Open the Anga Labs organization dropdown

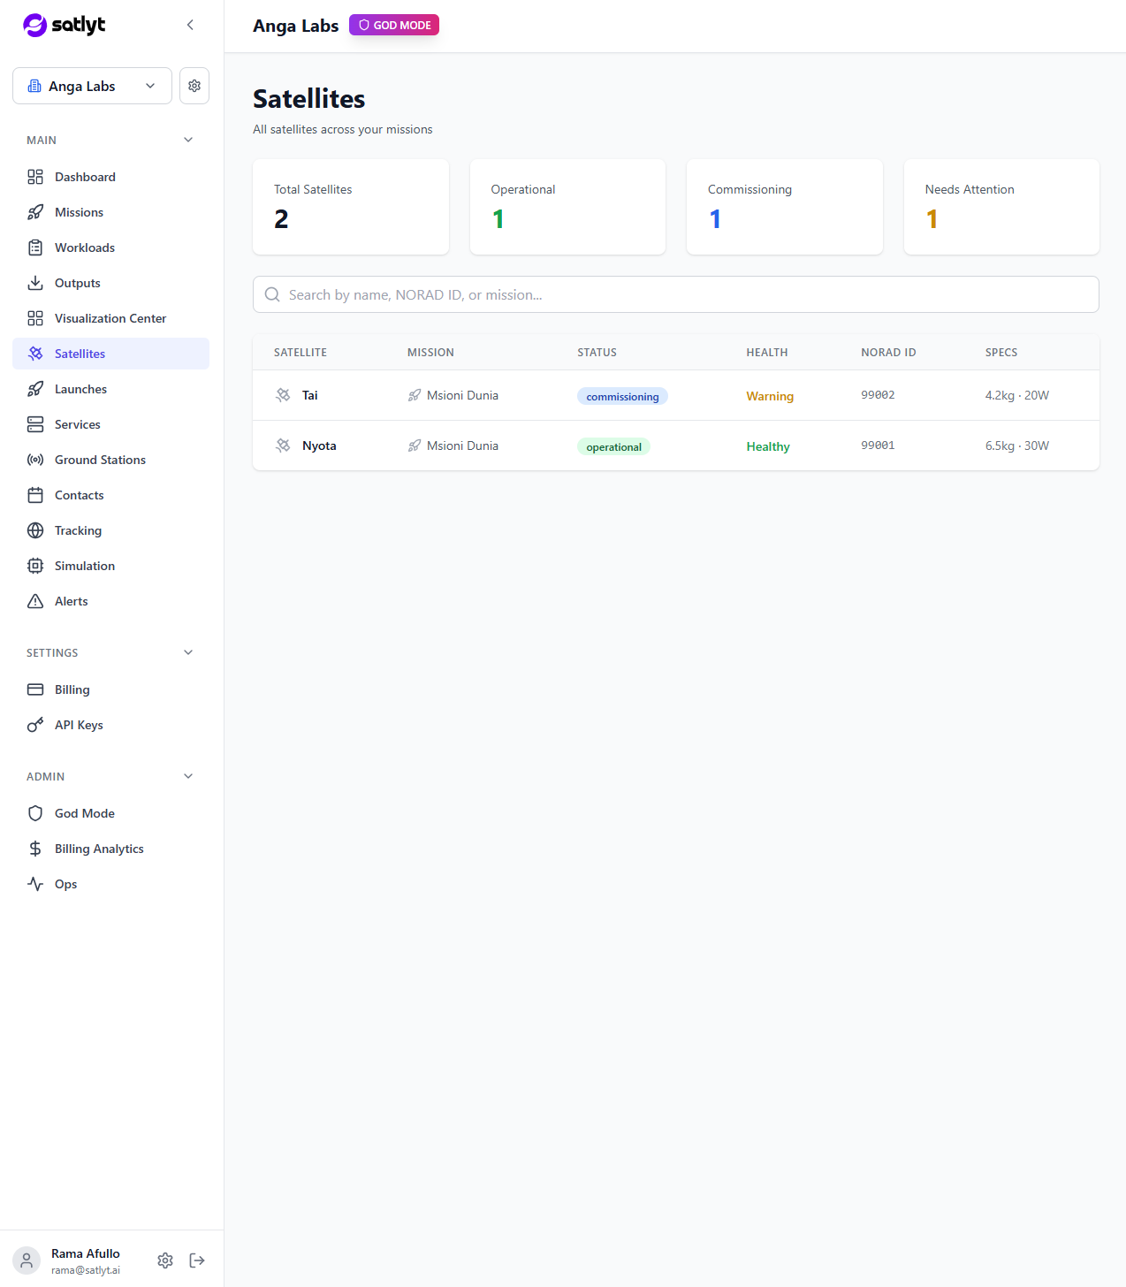(x=92, y=86)
